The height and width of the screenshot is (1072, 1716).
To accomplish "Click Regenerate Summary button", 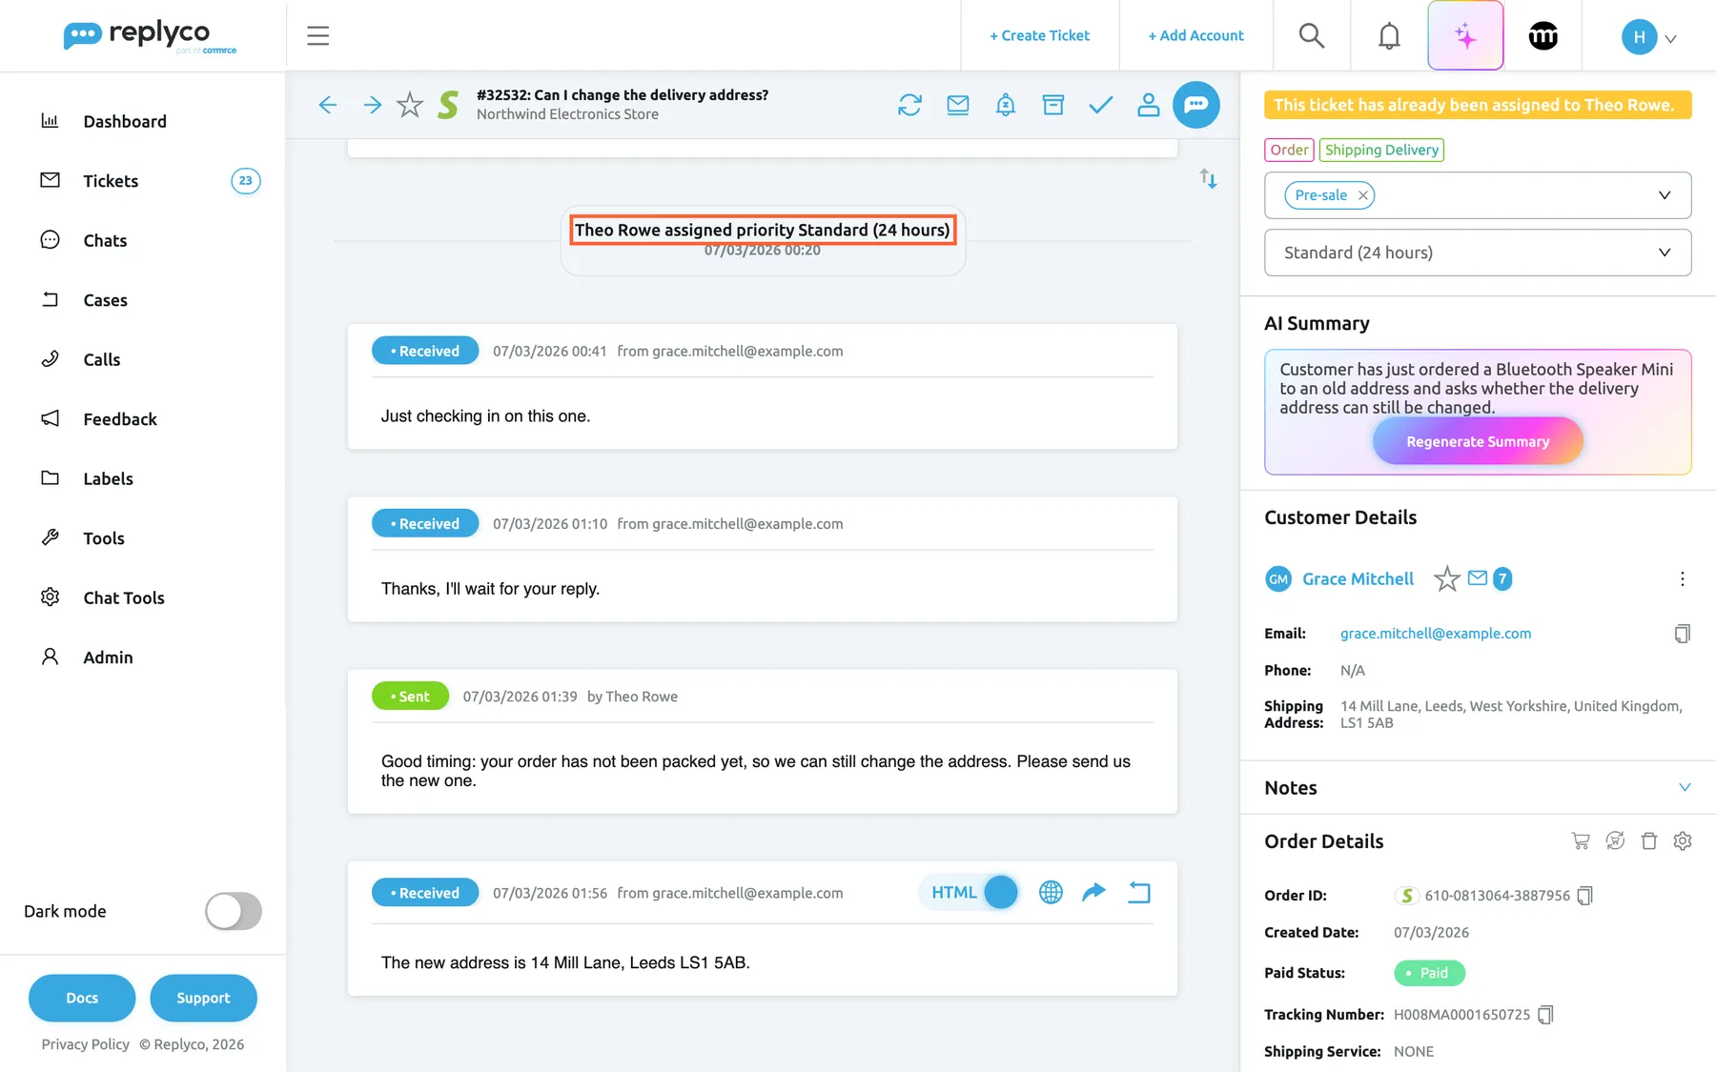I will point(1478,442).
